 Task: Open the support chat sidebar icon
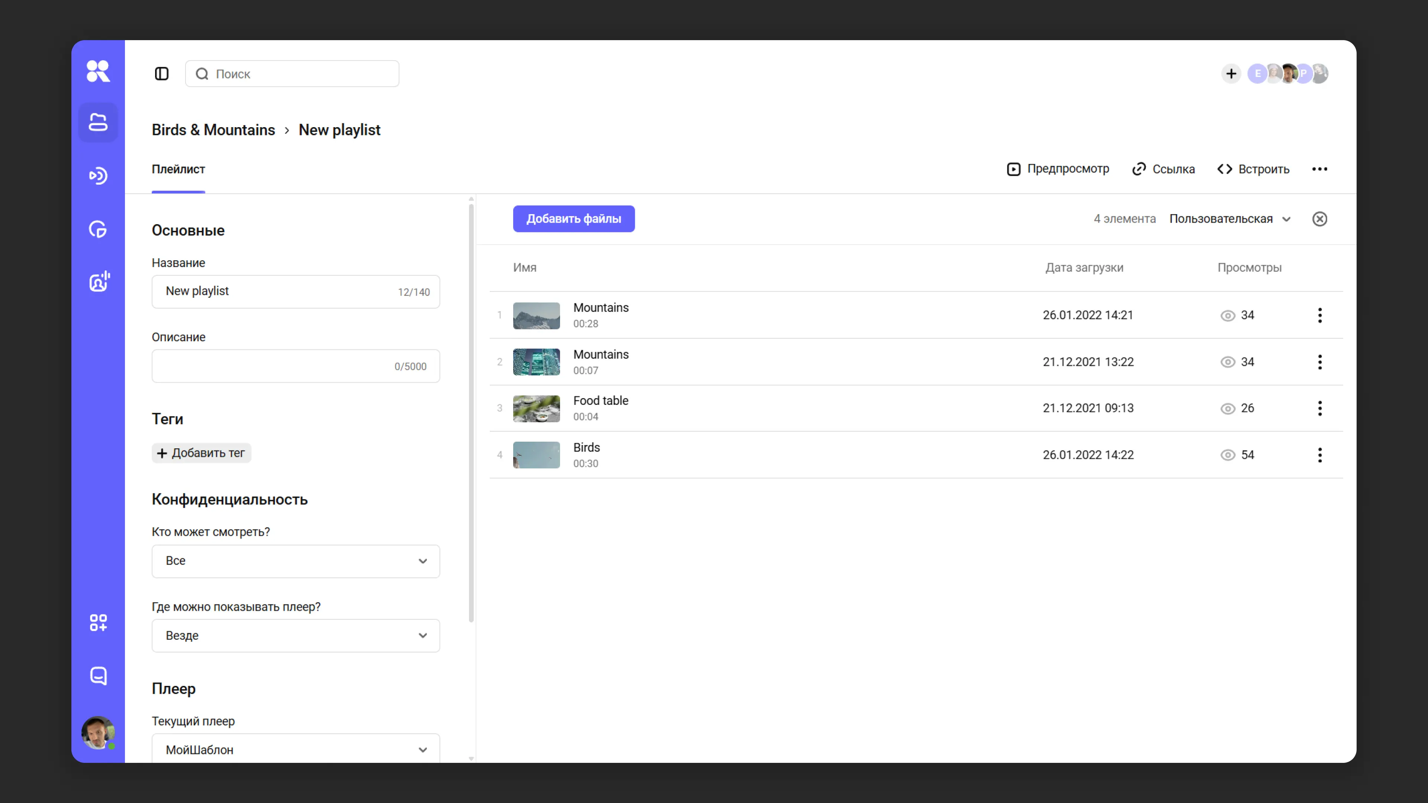coord(98,675)
